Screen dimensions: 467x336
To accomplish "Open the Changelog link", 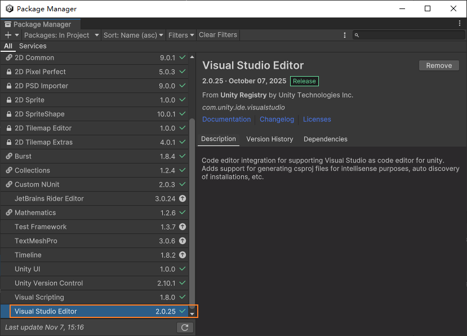I will pos(277,120).
